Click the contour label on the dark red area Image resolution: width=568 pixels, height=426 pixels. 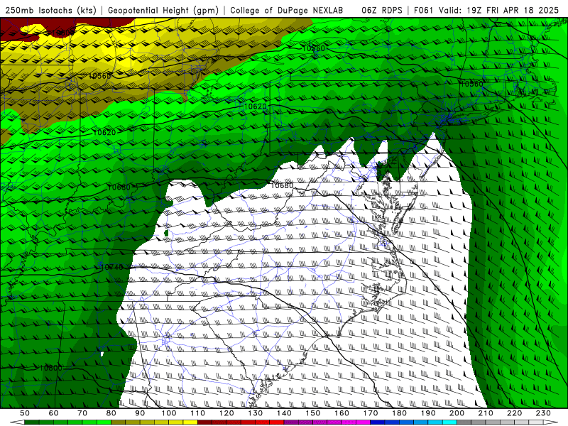[x=63, y=33]
